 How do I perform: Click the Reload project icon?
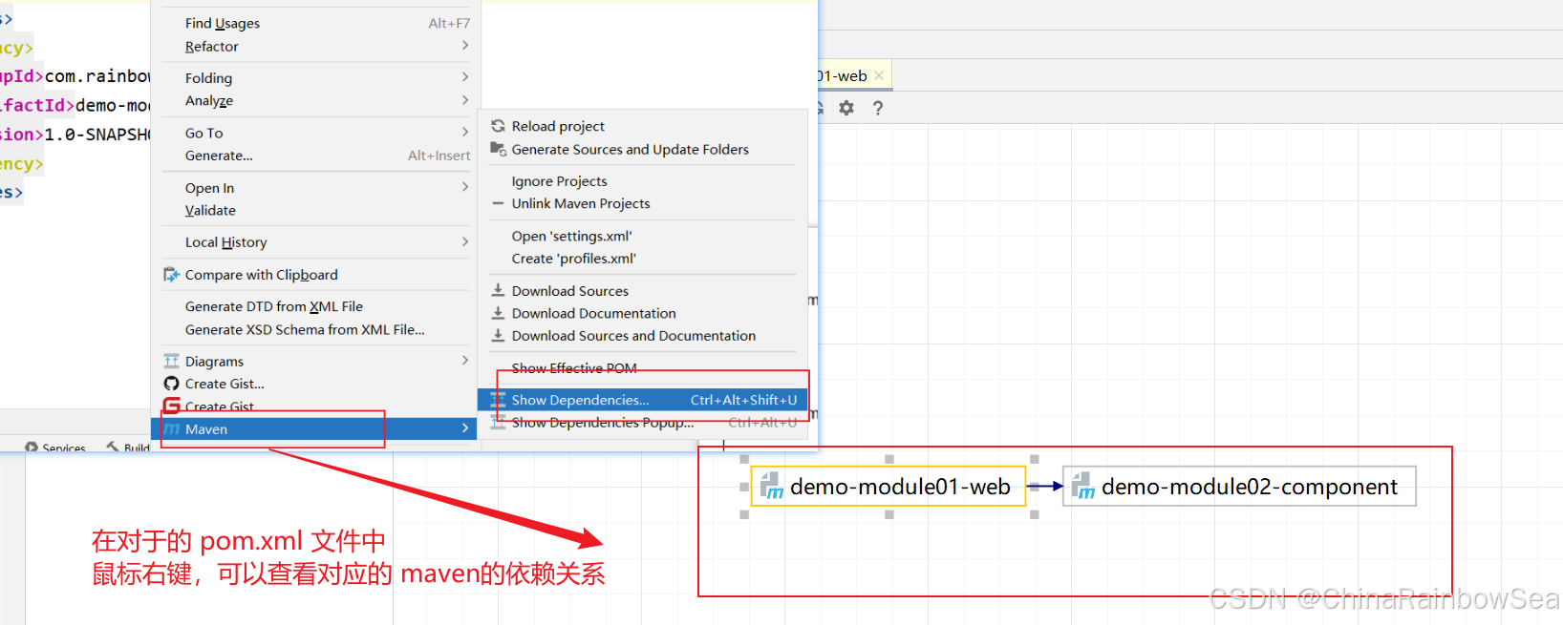point(498,126)
